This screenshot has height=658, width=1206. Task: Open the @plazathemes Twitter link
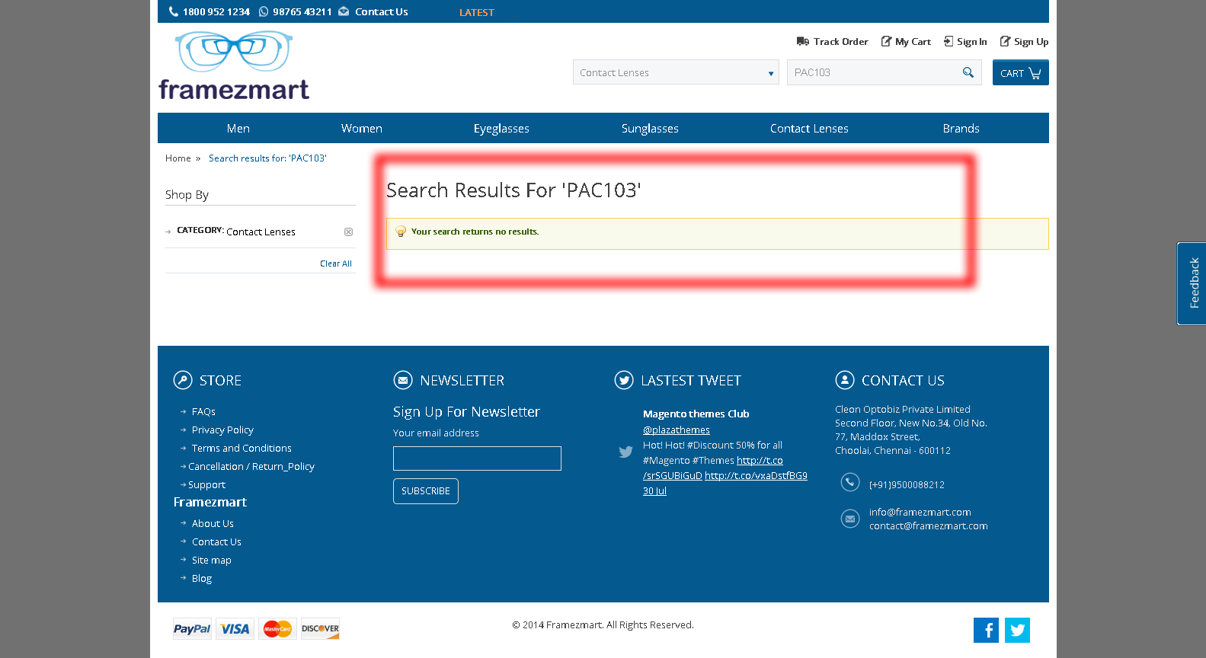(677, 430)
